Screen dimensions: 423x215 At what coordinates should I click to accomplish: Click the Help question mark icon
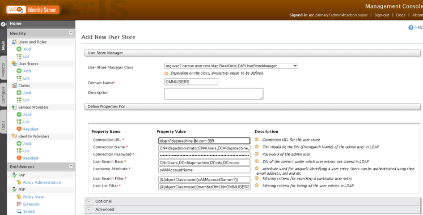coord(411,28)
